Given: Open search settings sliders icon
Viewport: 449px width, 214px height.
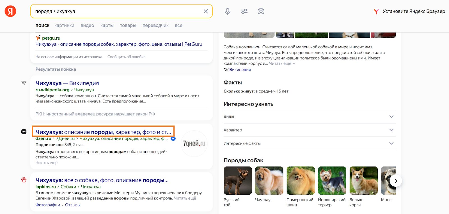Looking at the screenshot, I should (x=244, y=11).
